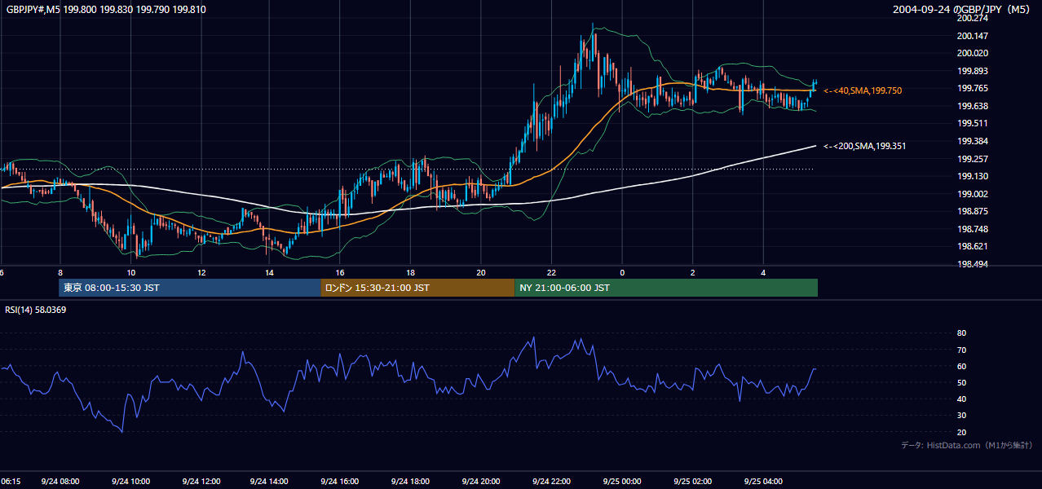1042x489 pixels.
Task: Click price axis value 199.002
Action: [973, 194]
